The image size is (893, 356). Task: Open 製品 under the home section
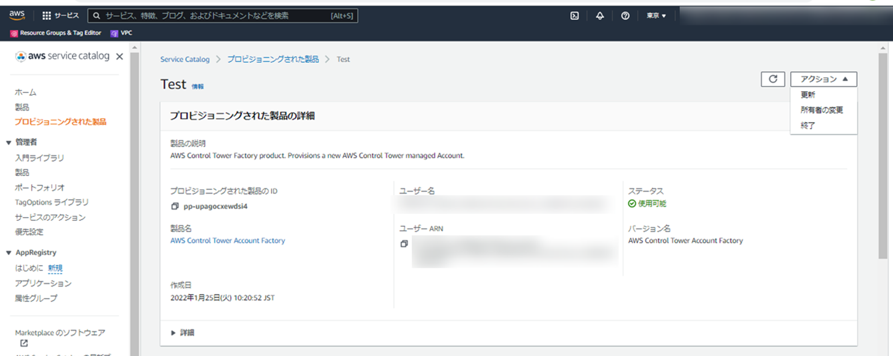click(22, 107)
